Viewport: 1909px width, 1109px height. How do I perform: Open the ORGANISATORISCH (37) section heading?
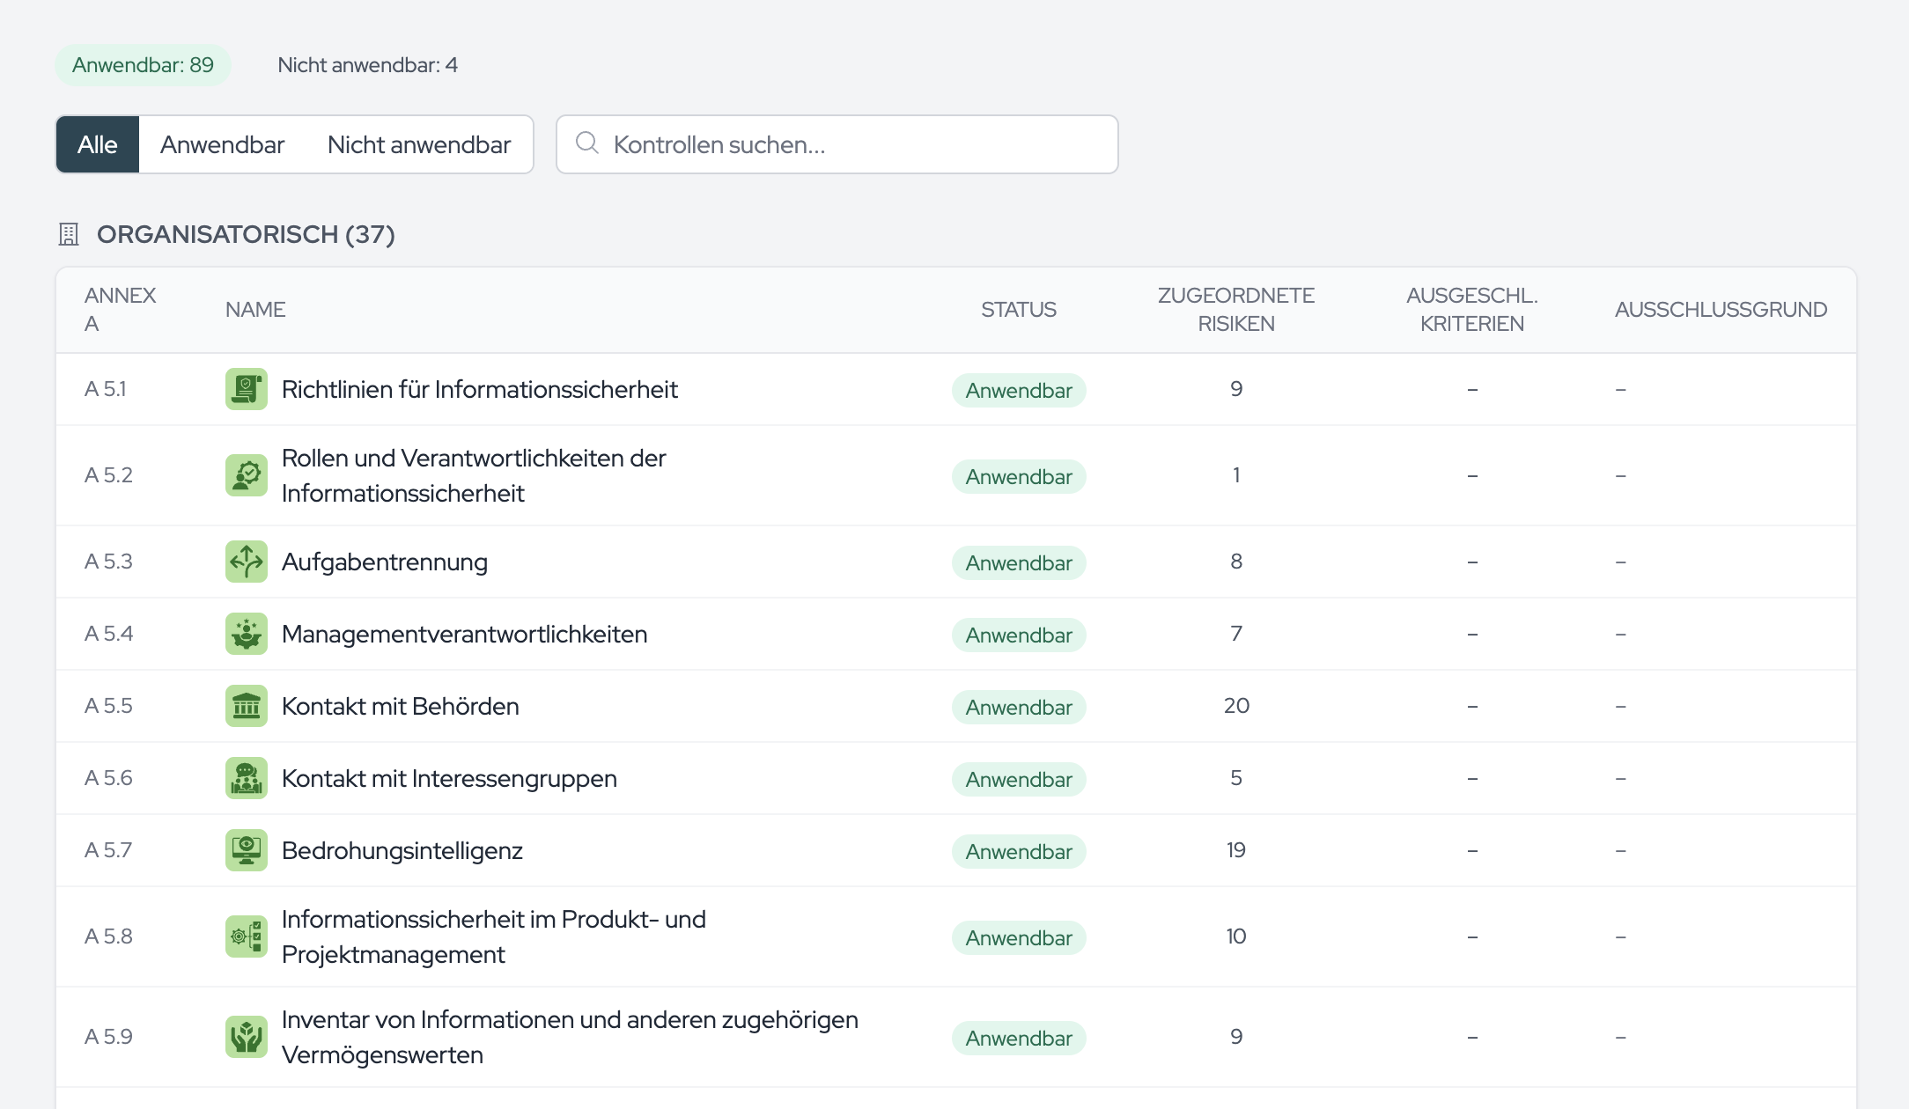pyautogui.click(x=246, y=234)
